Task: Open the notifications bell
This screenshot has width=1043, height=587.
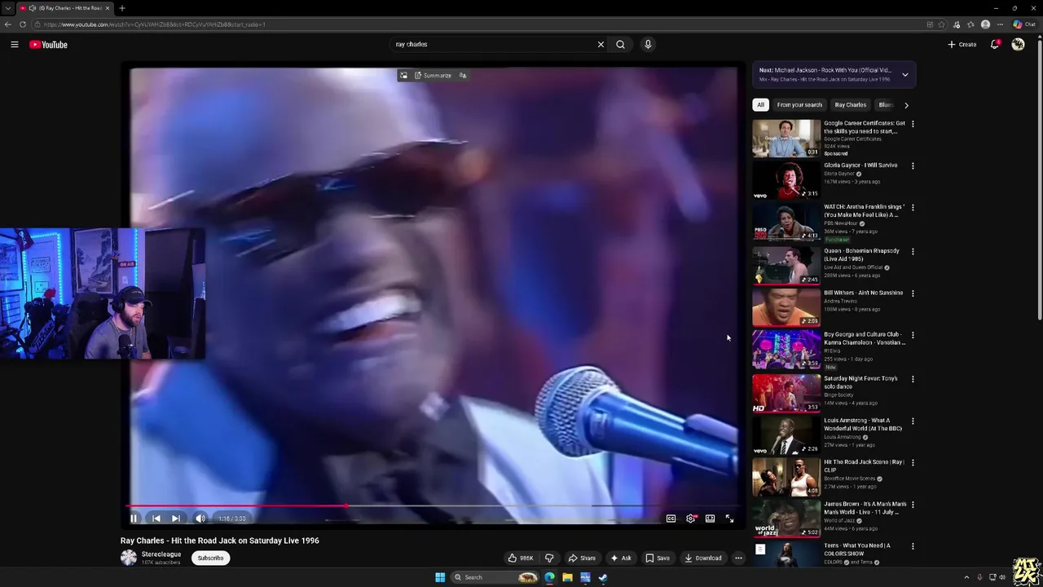Action: point(995,45)
